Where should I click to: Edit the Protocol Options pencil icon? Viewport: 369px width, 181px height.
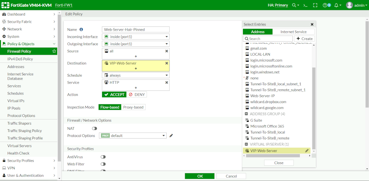tap(171, 135)
